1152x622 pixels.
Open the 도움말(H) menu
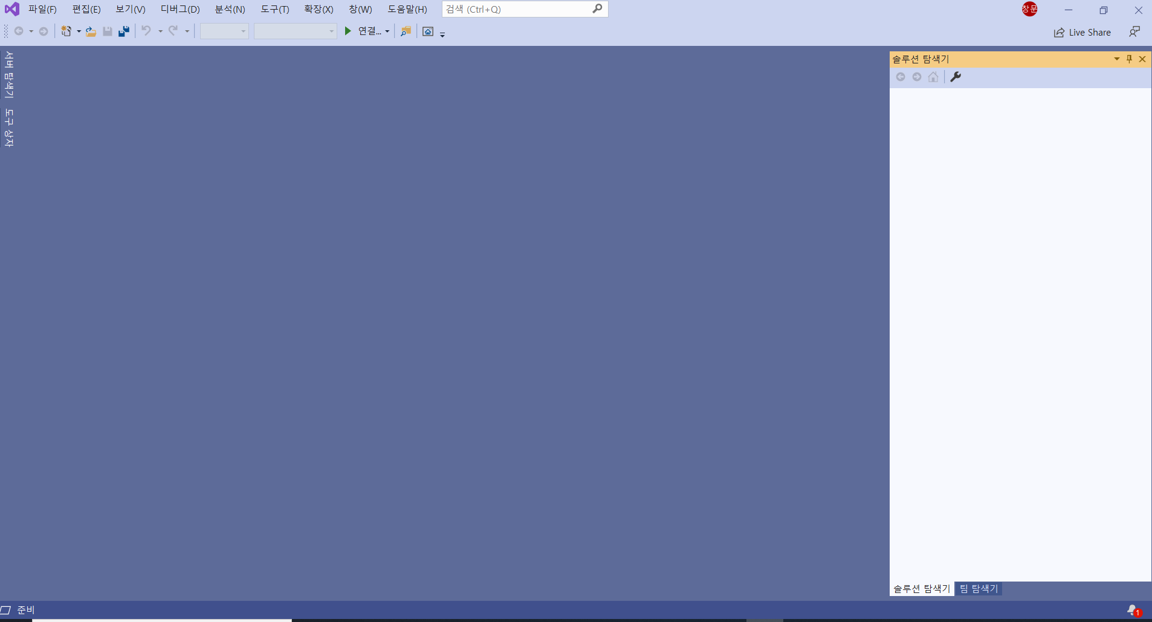(x=407, y=9)
